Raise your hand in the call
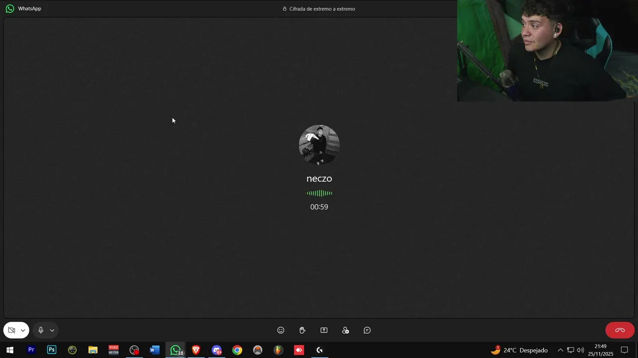638x358 pixels. click(x=302, y=330)
